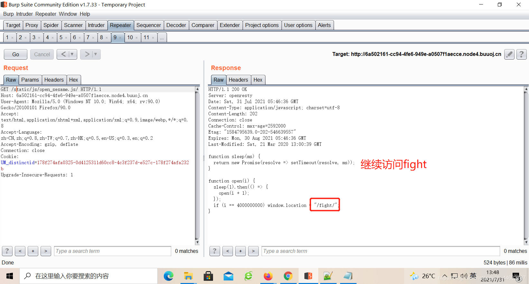Close Repeater tab 5

coord(66,38)
